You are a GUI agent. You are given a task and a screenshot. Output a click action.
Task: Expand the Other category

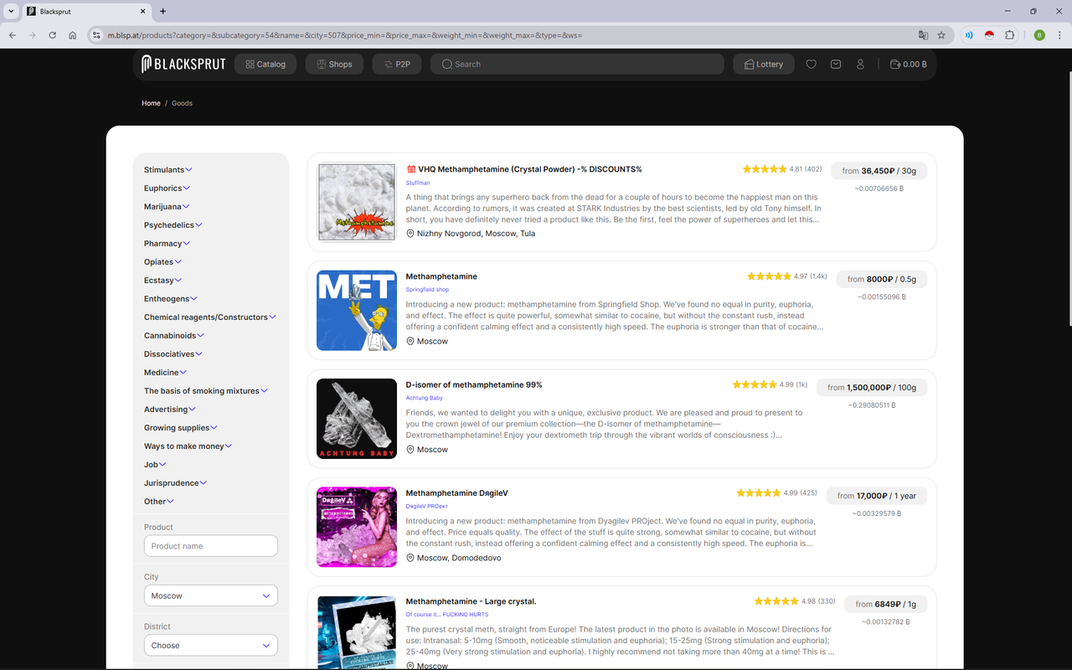(x=158, y=501)
